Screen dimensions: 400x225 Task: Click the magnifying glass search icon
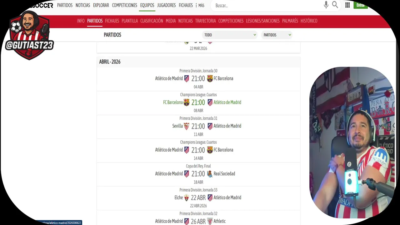pyautogui.click(x=335, y=5)
